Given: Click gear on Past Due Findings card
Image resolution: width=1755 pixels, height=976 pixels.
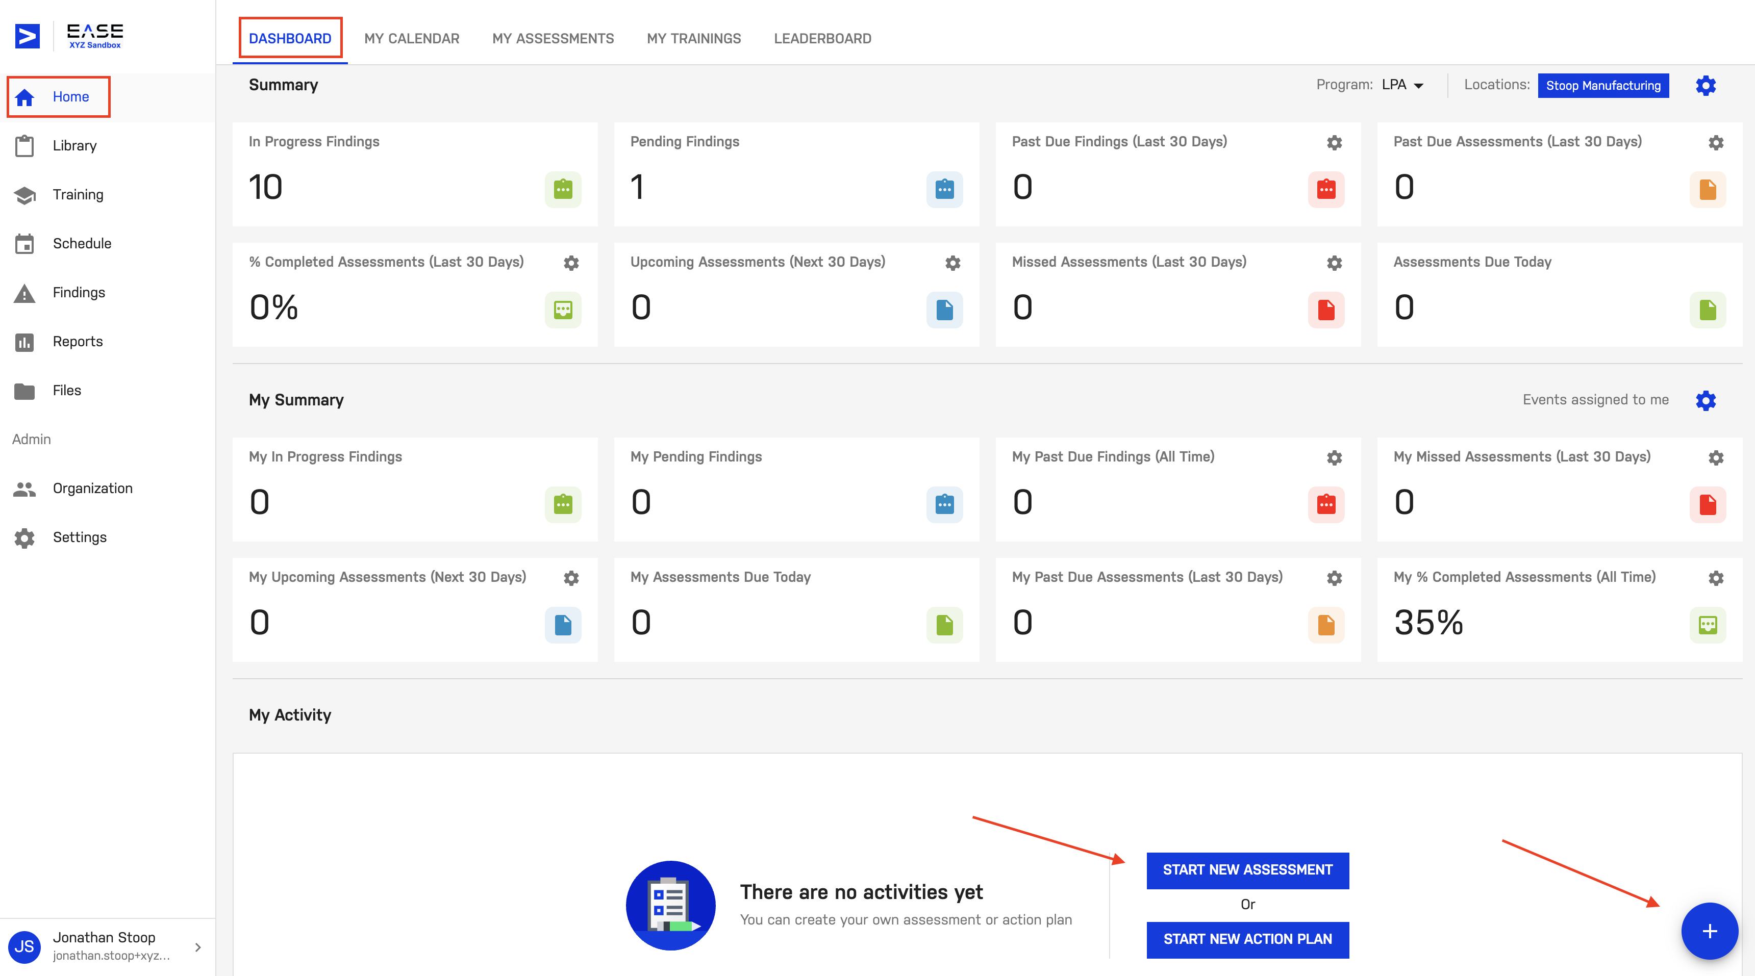Looking at the screenshot, I should pos(1334,142).
